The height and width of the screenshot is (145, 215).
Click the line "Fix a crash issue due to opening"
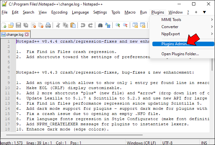[x=93, y=114]
